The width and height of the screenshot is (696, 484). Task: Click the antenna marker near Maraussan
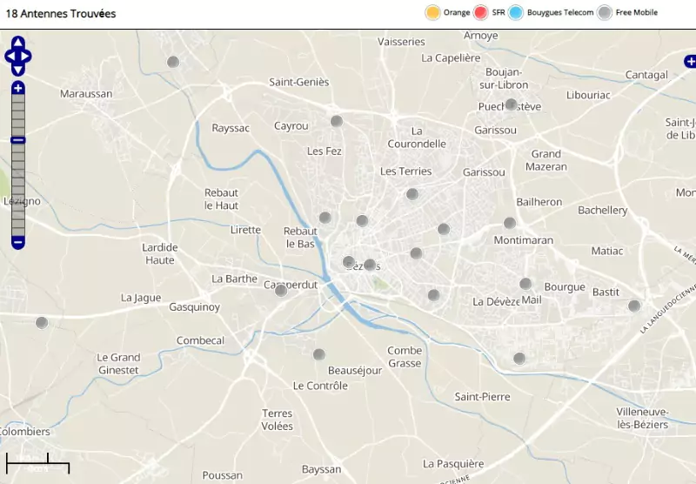(x=173, y=62)
